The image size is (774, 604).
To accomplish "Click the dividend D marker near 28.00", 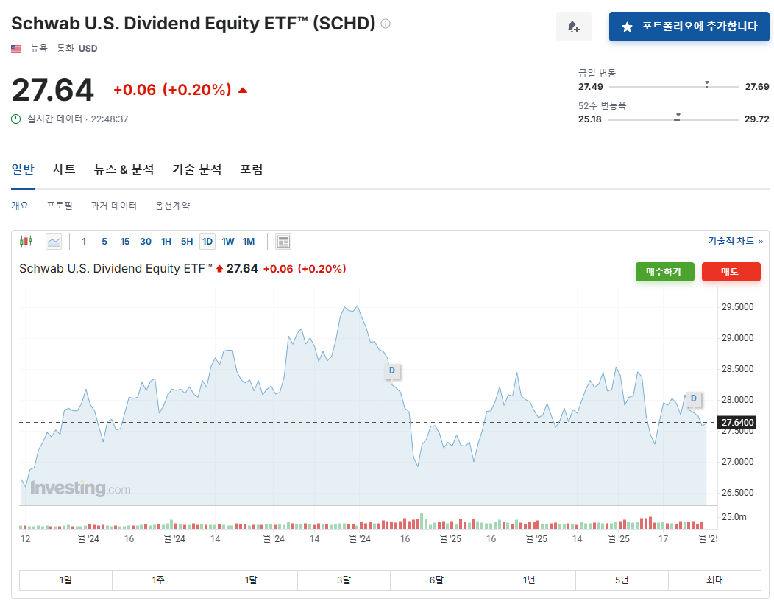I will (694, 398).
